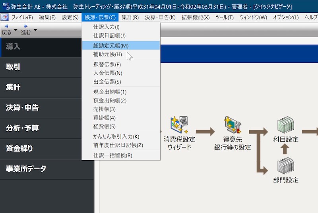The width and height of the screenshot is (318, 213).
Task: Open 買掛帳(4) from the menu
Action: coord(121,118)
